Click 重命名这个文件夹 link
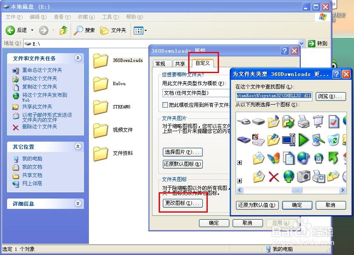 point(42,70)
